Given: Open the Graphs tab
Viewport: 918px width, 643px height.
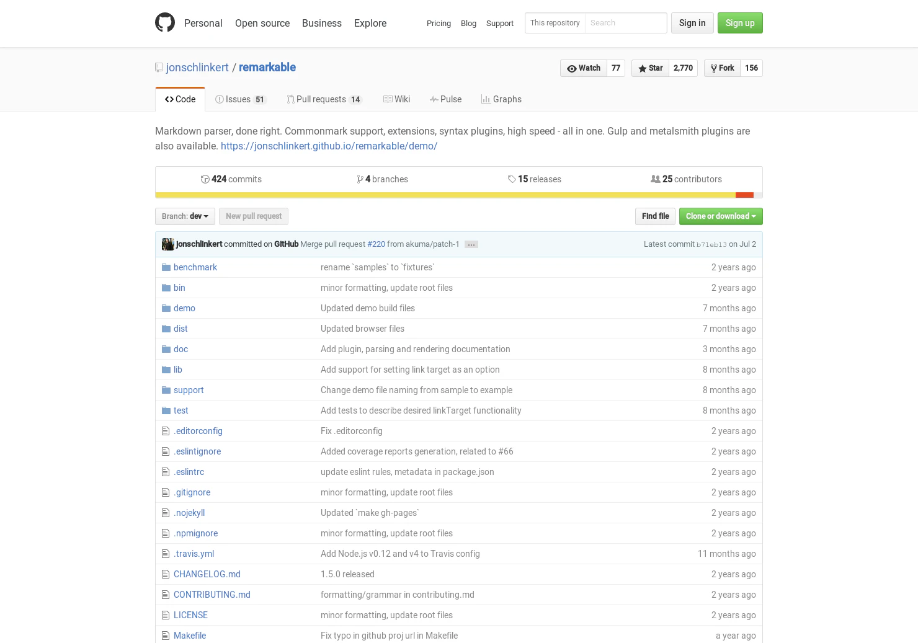Looking at the screenshot, I should (501, 99).
